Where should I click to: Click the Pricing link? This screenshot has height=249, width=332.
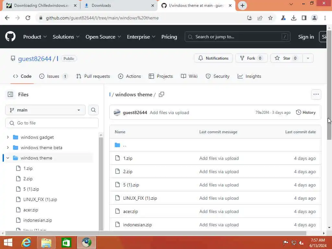[169, 37]
